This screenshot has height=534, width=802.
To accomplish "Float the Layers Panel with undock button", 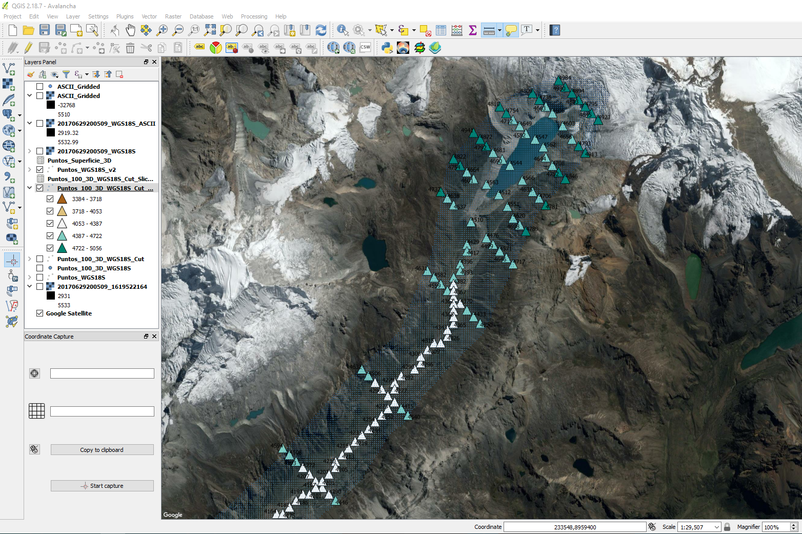I will 146,62.
